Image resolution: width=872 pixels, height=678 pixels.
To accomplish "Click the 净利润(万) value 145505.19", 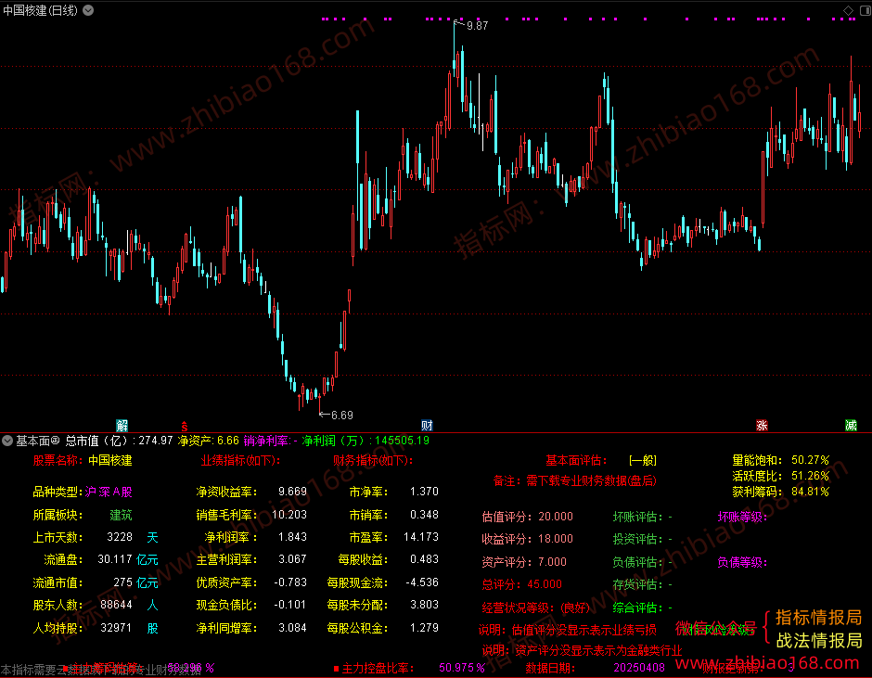I will 402,441.
